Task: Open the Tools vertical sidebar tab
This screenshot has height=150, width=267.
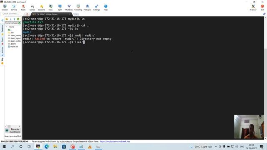Action: (3, 41)
